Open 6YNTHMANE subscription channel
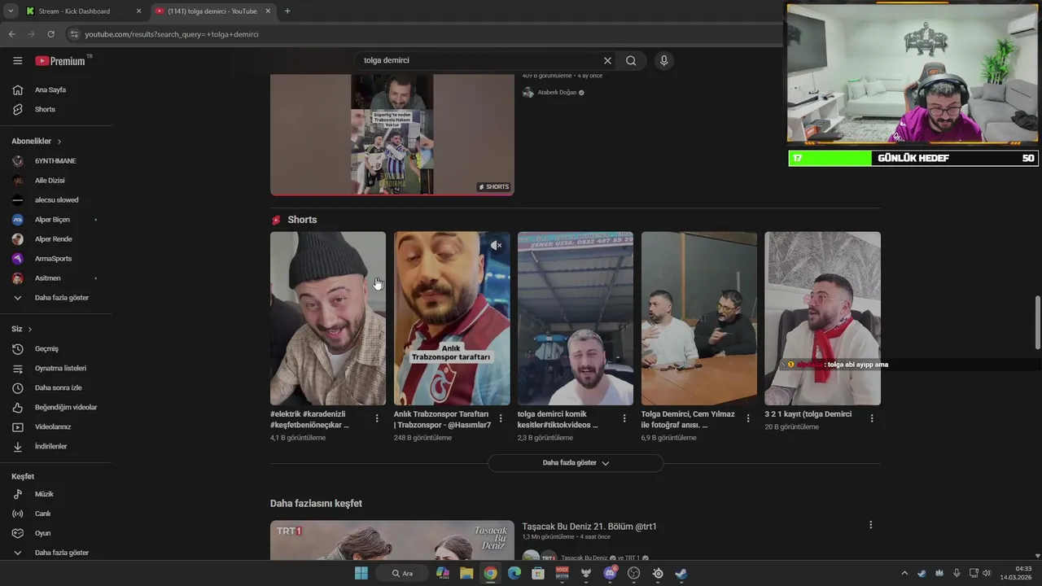Viewport: 1042px width, 586px height. 56,161
